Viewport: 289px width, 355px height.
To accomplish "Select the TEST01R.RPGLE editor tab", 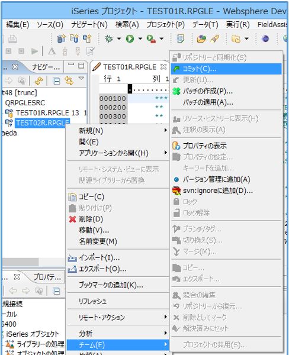I will click(x=130, y=67).
